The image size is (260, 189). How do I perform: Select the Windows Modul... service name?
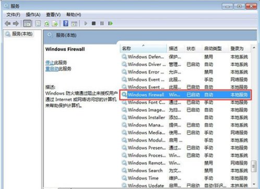pyautogui.click(x=147, y=140)
